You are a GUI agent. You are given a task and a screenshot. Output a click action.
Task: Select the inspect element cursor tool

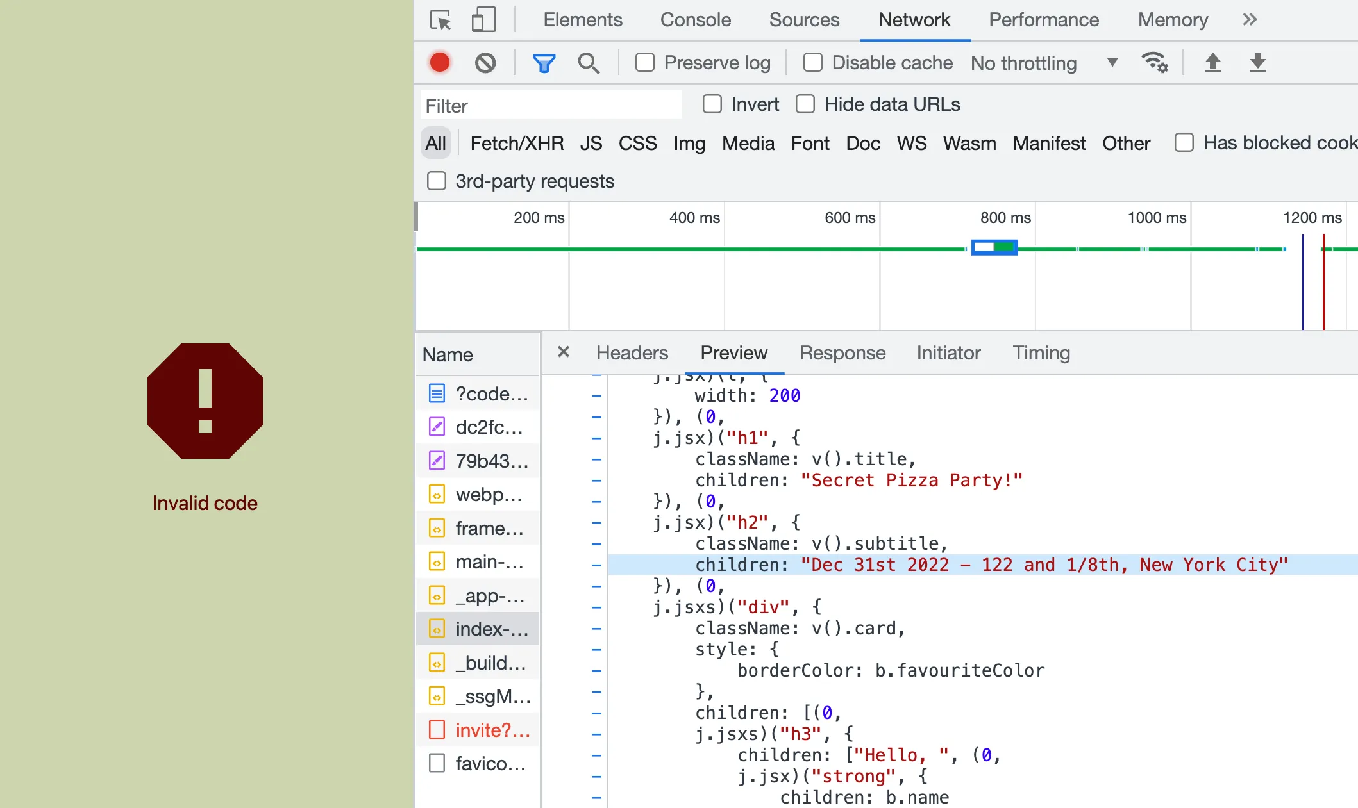pyautogui.click(x=440, y=20)
